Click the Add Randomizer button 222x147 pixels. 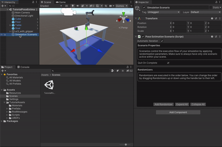click(163, 104)
